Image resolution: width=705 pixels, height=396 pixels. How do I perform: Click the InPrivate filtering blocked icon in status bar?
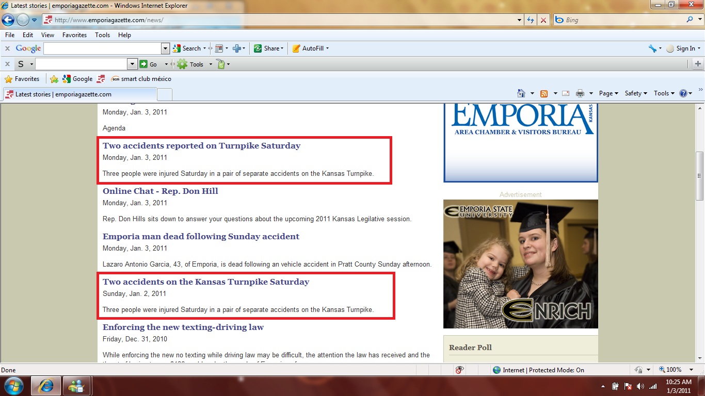(x=459, y=370)
